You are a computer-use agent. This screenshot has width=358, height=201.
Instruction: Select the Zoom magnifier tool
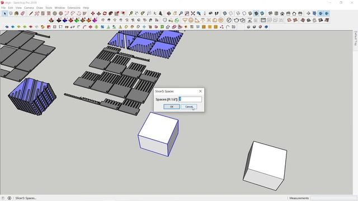[x=181, y=13]
